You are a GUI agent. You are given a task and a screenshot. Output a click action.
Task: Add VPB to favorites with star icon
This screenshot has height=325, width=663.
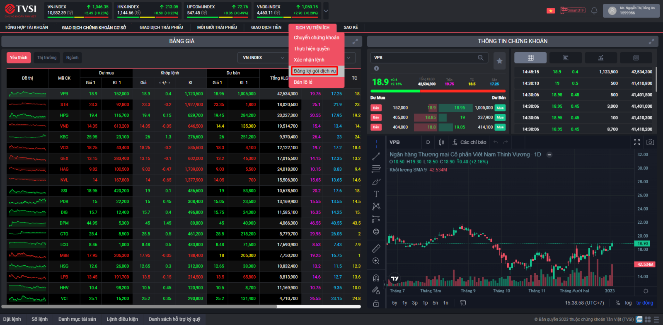(499, 61)
